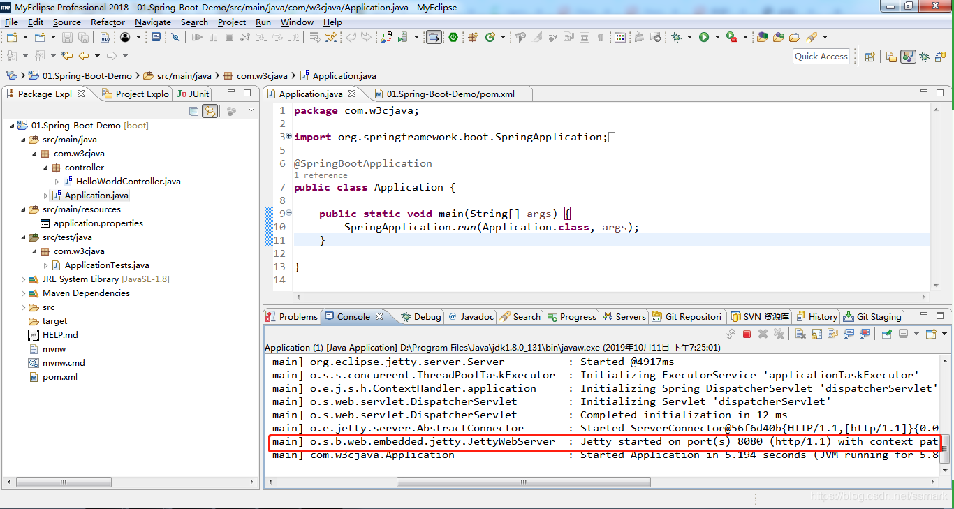Click the green Run toolbar icon
Image resolution: width=954 pixels, height=509 pixels.
point(704,37)
